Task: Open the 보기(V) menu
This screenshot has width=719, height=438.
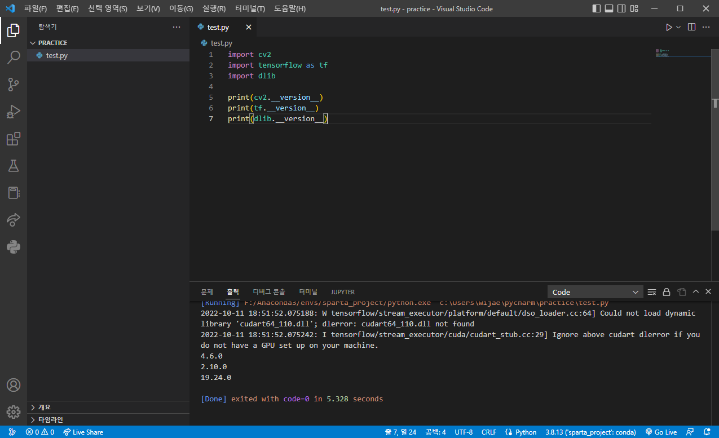Action: 148,8
